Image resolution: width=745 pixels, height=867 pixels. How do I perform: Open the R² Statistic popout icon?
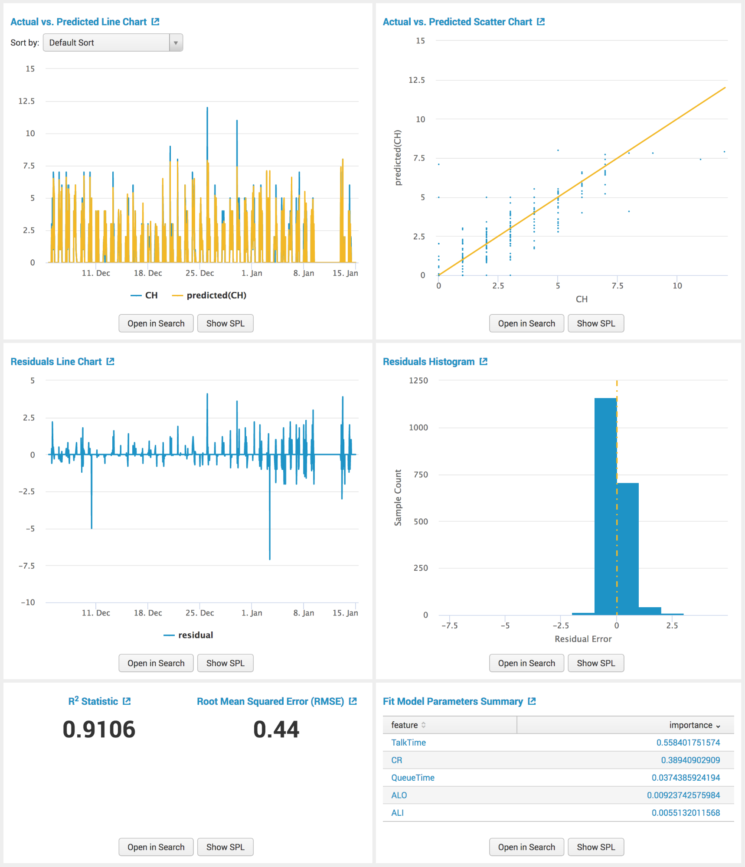[127, 701]
